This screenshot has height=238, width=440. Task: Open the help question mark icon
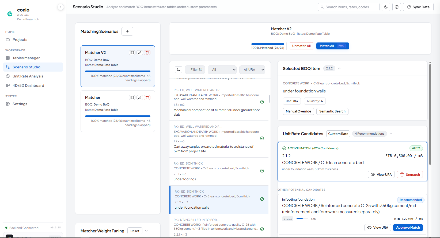pyautogui.click(x=397, y=7)
